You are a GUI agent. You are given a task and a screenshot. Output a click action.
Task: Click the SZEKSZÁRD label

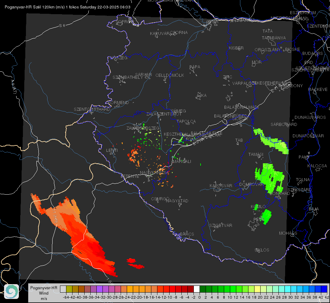[x=299, y=190]
